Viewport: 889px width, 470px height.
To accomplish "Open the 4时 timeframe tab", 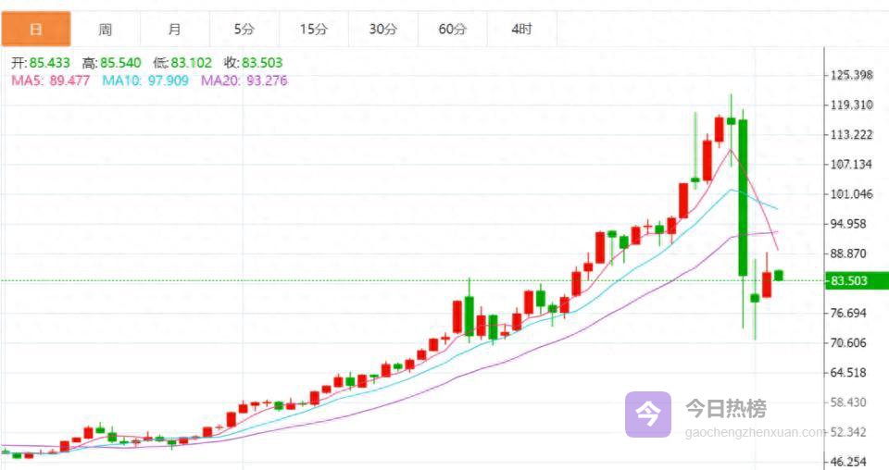I will point(522,29).
